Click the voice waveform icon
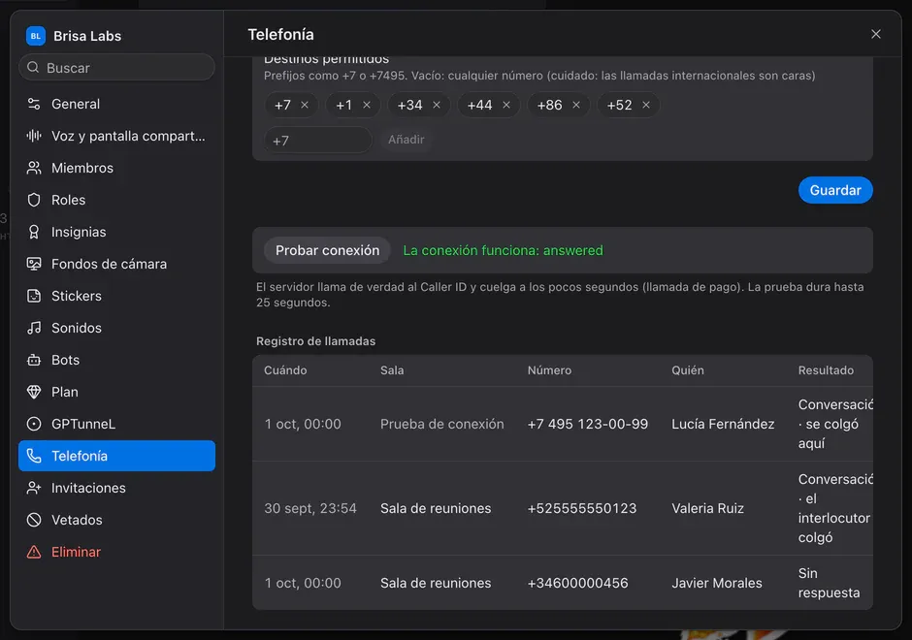The image size is (912, 640). click(34, 136)
